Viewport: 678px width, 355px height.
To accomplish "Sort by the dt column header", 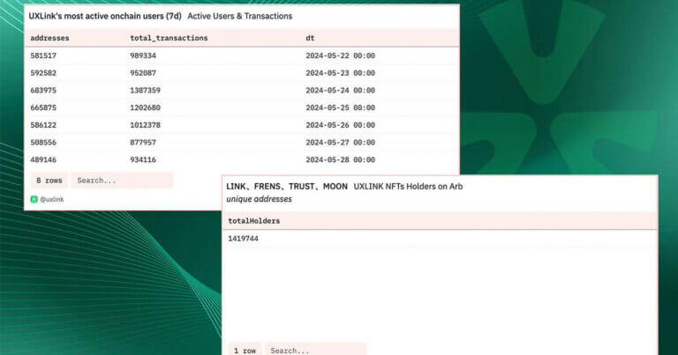I will click(311, 38).
